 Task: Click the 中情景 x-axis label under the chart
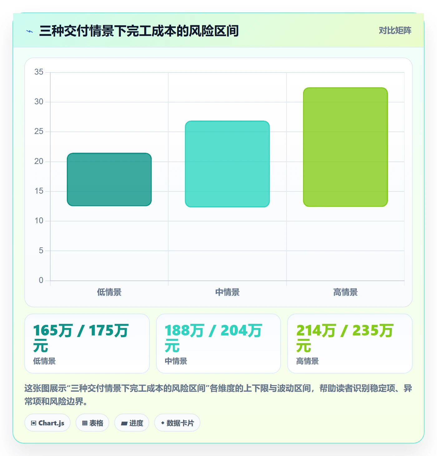[227, 292]
